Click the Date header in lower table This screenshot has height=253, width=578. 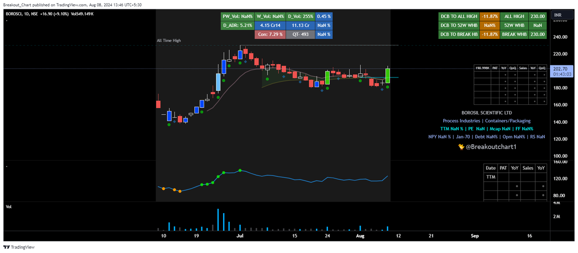490,168
